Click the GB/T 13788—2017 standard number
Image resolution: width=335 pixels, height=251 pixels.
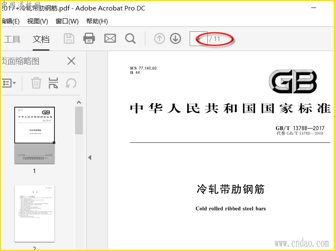pyautogui.click(x=300, y=128)
